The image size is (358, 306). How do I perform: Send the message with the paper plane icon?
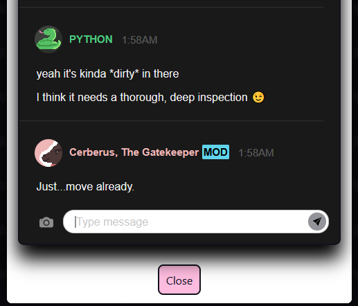pyautogui.click(x=317, y=222)
